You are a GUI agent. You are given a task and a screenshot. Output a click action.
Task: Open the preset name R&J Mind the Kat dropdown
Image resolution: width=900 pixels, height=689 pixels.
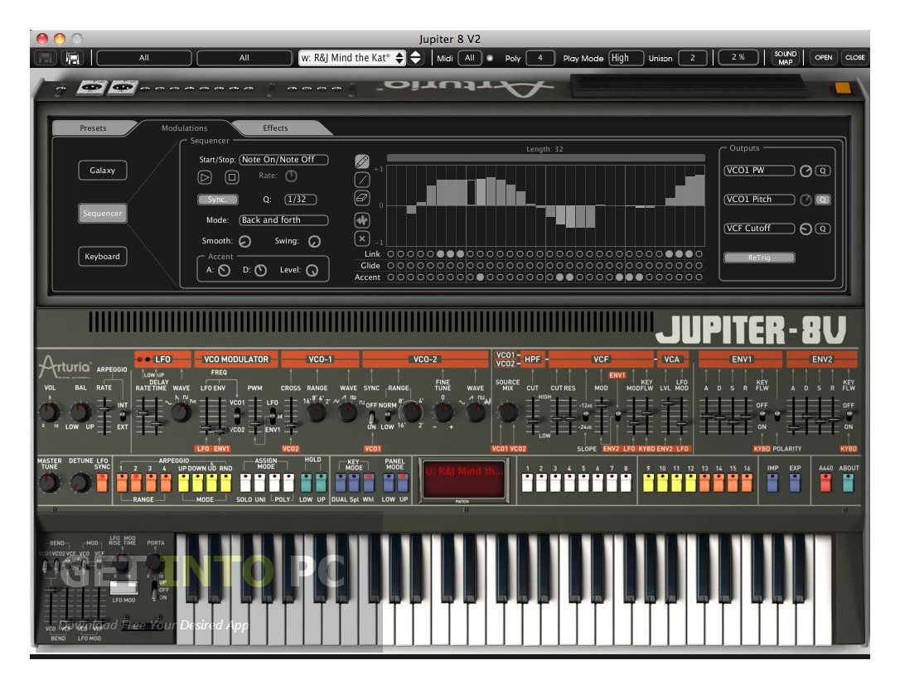(x=352, y=58)
